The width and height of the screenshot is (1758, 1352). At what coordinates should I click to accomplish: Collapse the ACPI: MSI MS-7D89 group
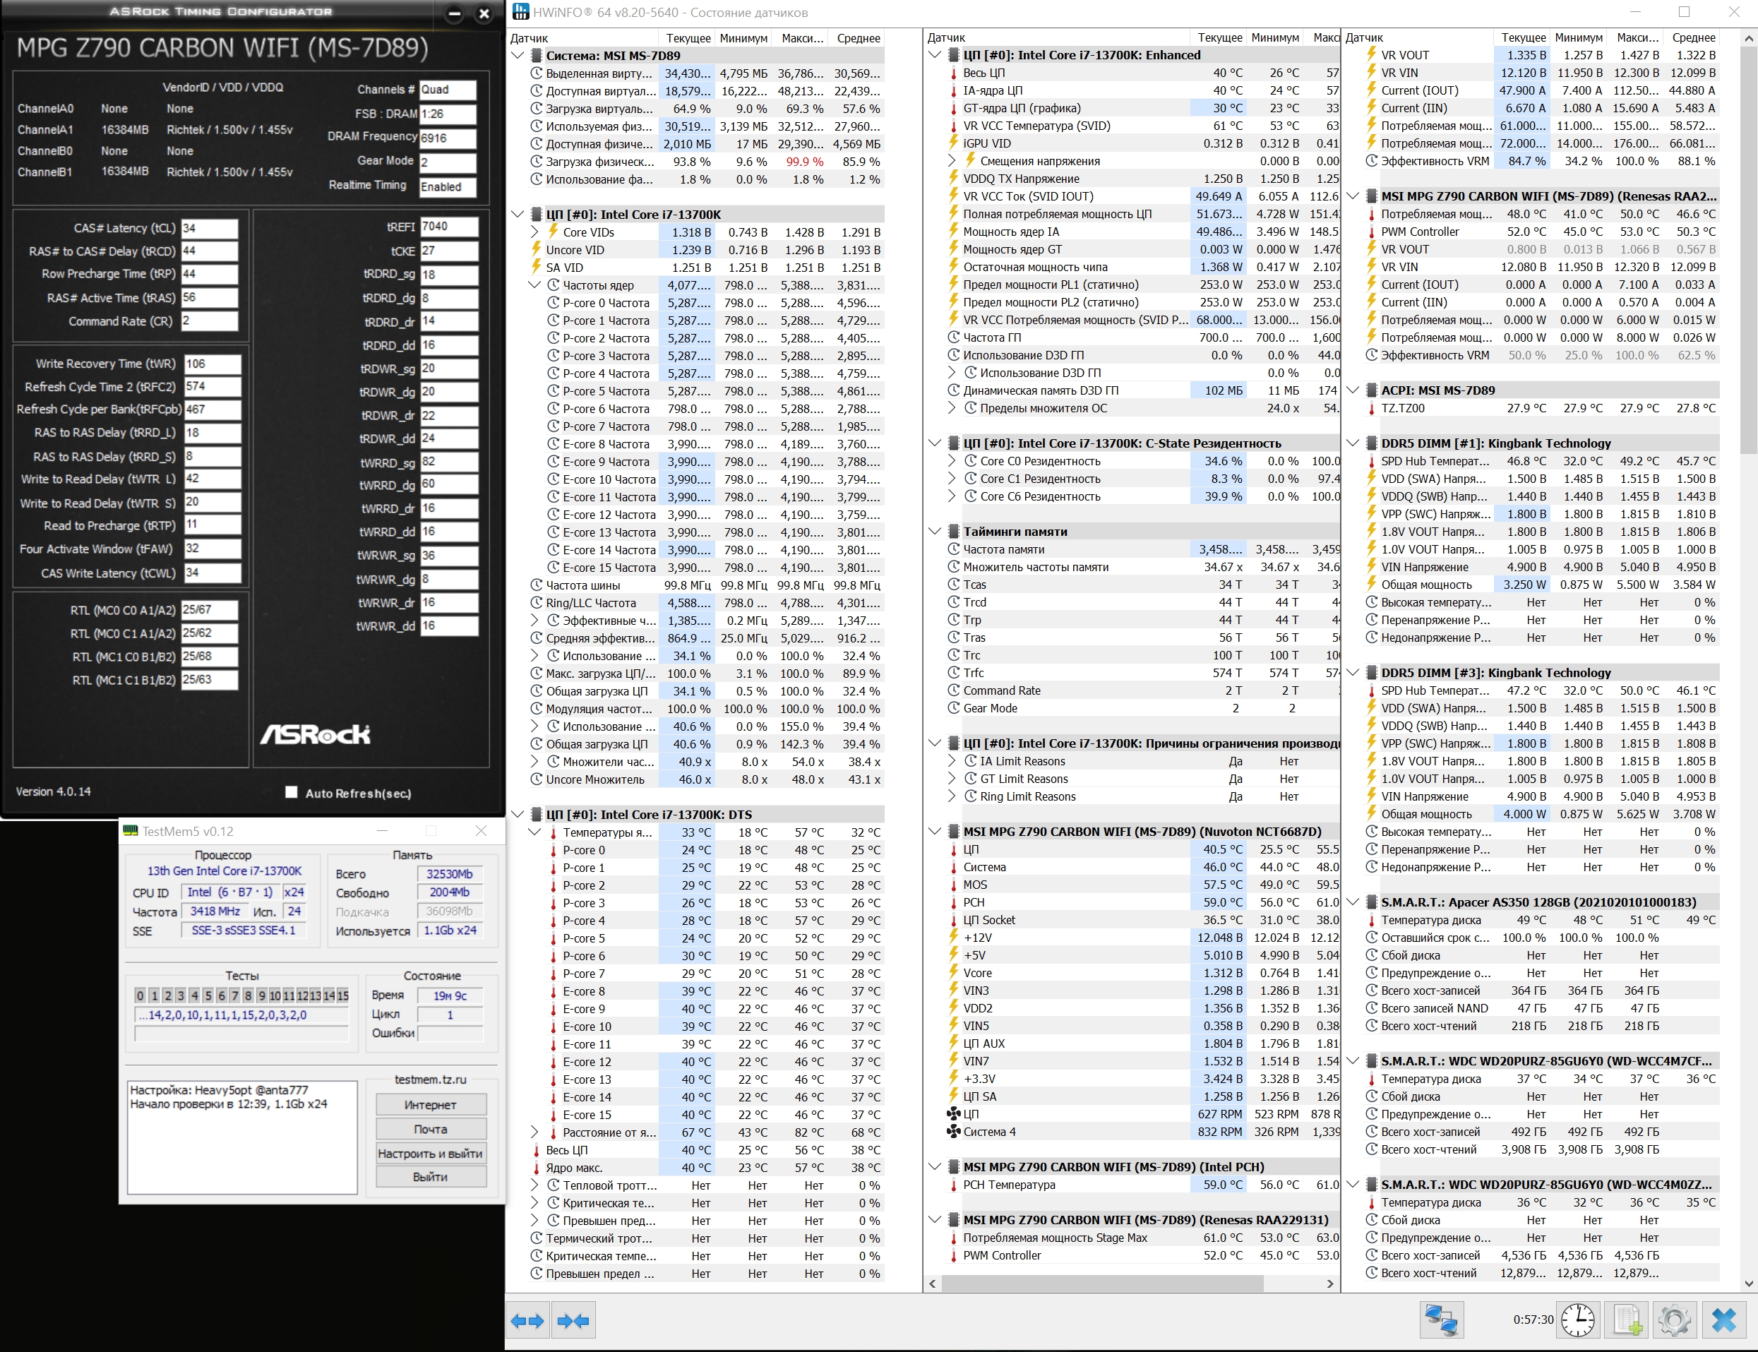(1353, 390)
